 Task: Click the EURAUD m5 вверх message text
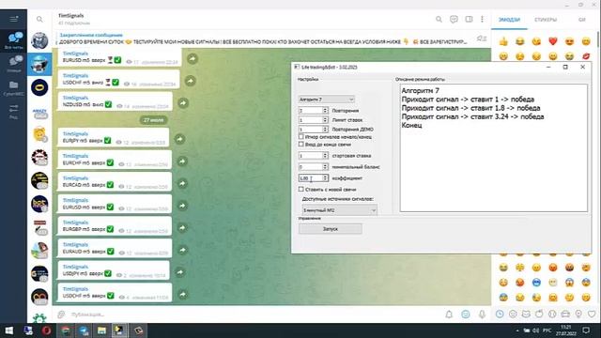(x=84, y=252)
